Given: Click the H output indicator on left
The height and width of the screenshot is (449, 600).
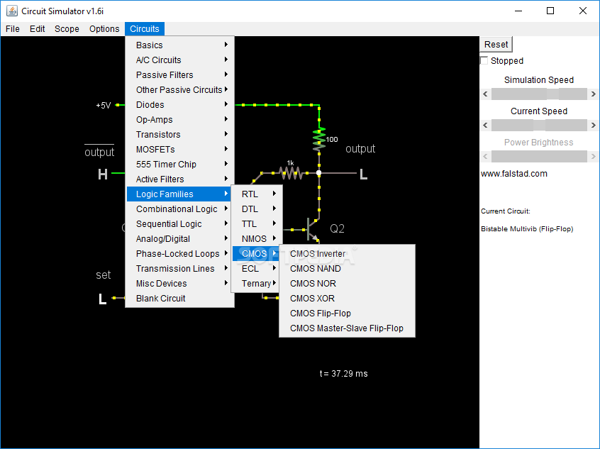Looking at the screenshot, I should click(x=103, y=174).
